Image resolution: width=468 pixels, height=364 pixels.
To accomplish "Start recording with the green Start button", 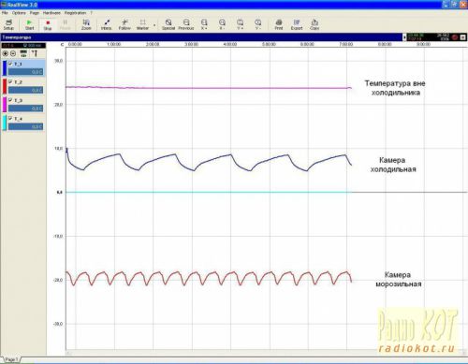I will pos(29,24).
